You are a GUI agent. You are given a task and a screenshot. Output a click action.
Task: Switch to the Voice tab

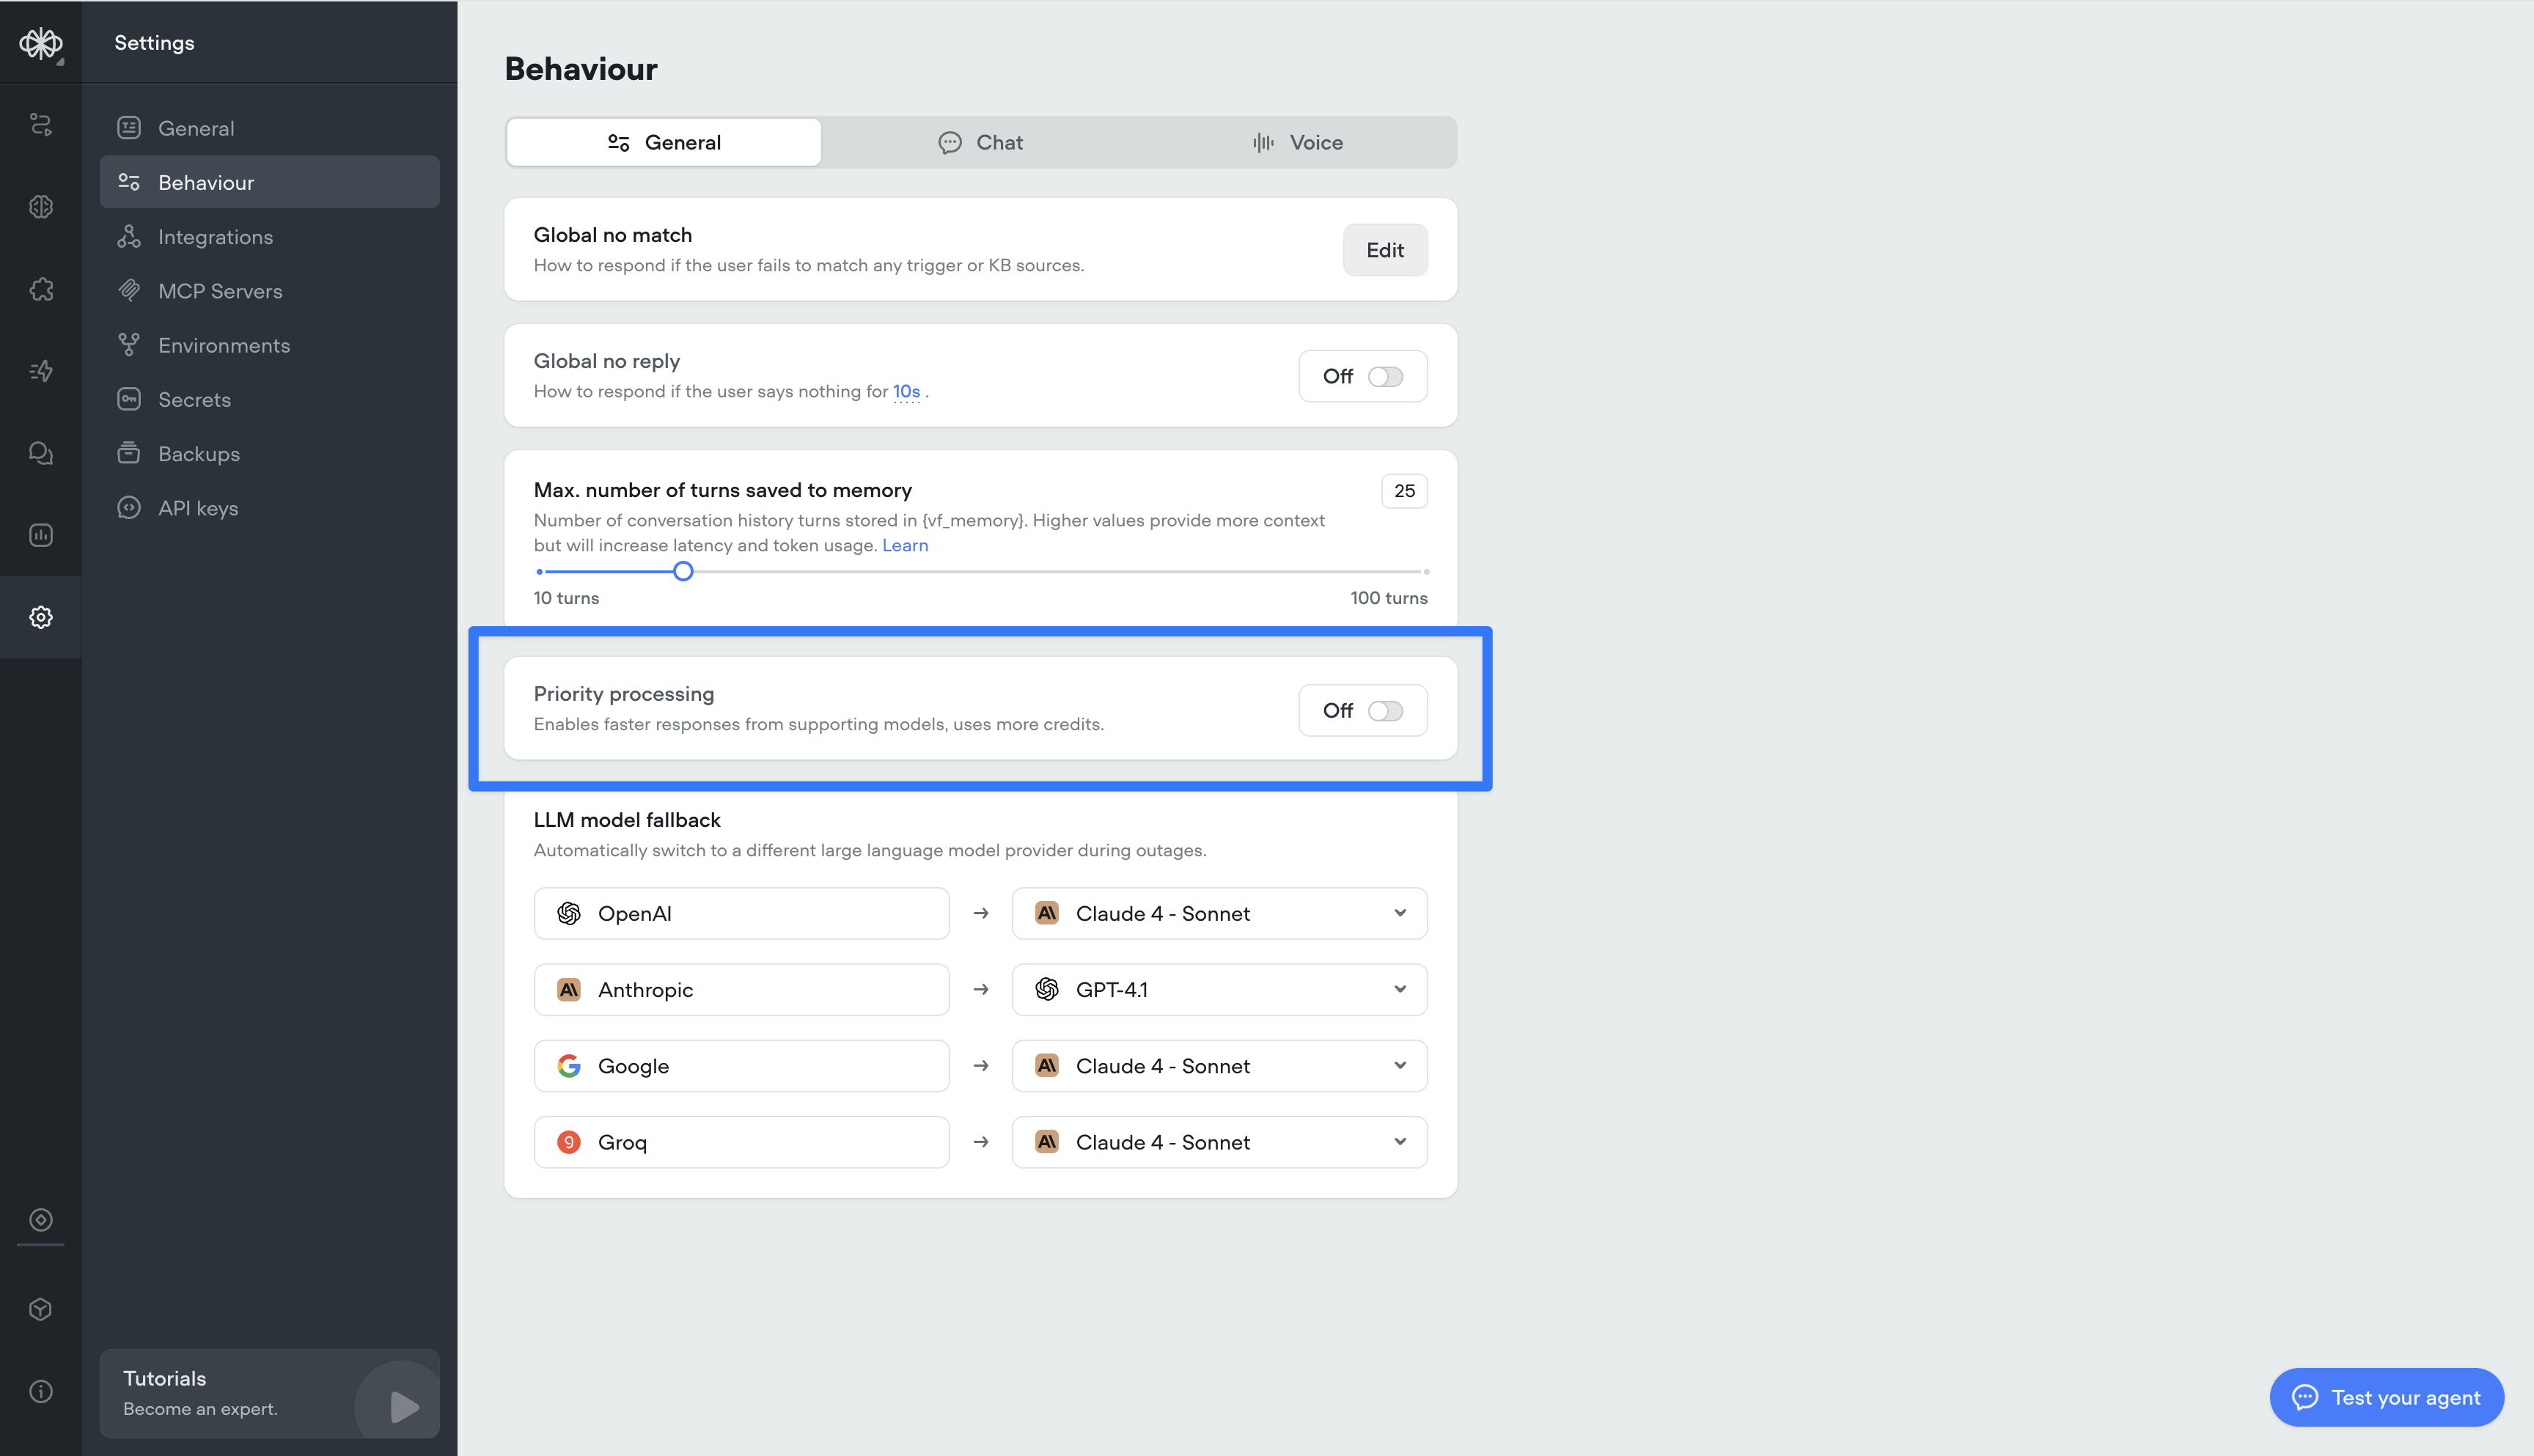(1297, 142)
